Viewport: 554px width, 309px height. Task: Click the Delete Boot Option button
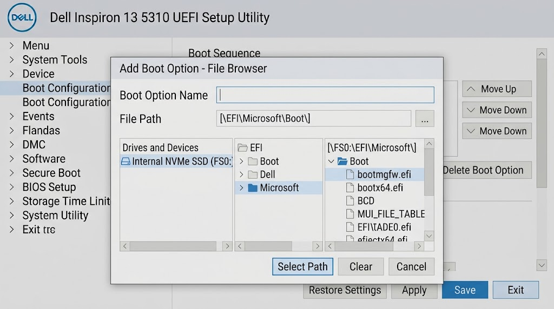coord(487,170)
